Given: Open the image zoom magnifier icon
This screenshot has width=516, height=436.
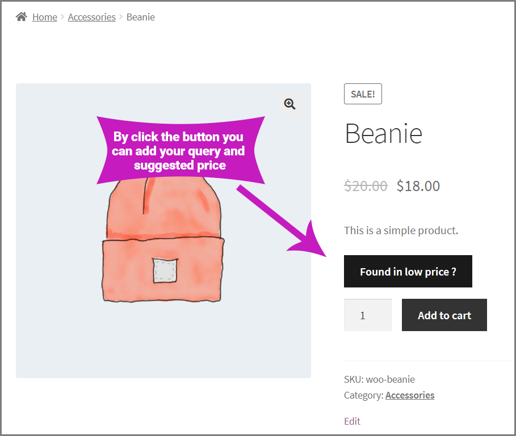Looking at the screenshot, I should click(290, 104).
